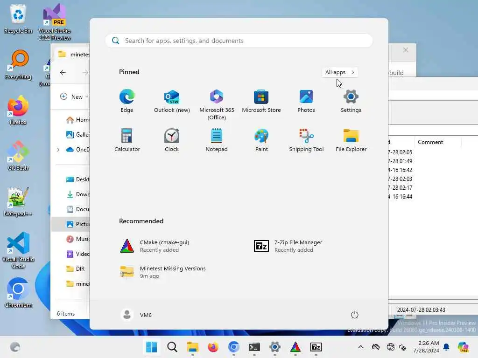The height and width of the screenshot is (358, 478).
Task: Launch Calculator pinned app
Action: [127, 140]
